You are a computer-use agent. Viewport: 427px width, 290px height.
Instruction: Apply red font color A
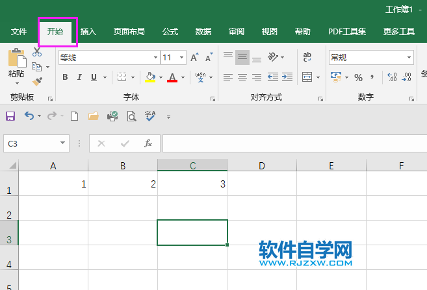[172, 77]
